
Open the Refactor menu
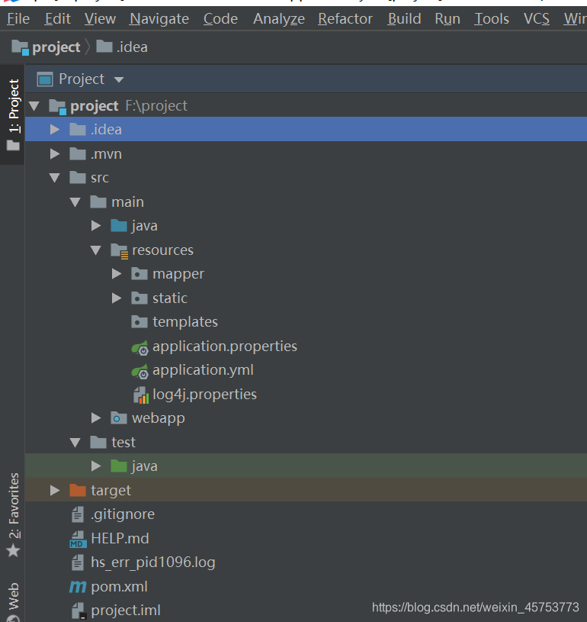345,18
